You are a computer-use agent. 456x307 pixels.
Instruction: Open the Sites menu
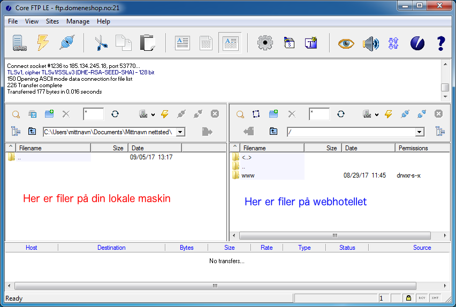(52, 21)
